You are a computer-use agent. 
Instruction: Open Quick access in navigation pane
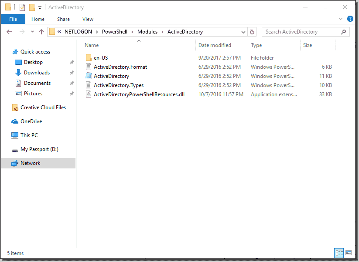35,52
